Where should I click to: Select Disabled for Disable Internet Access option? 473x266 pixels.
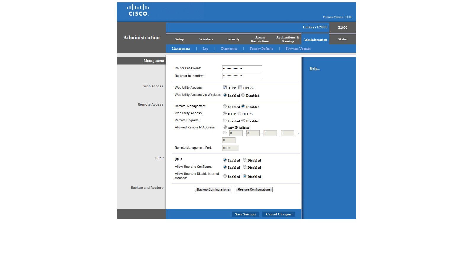pos(245,176)
